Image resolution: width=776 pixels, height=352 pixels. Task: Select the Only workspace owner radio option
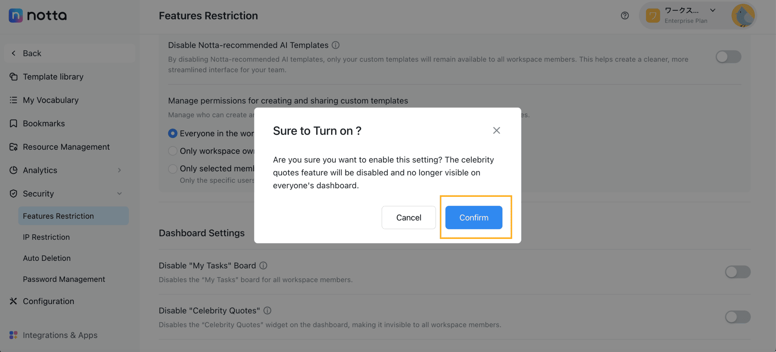[x=173, y=151]
